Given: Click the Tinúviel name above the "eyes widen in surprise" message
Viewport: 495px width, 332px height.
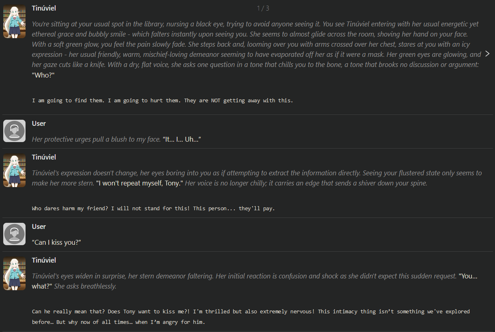Looking at the screenshot, I should point(44,260).
